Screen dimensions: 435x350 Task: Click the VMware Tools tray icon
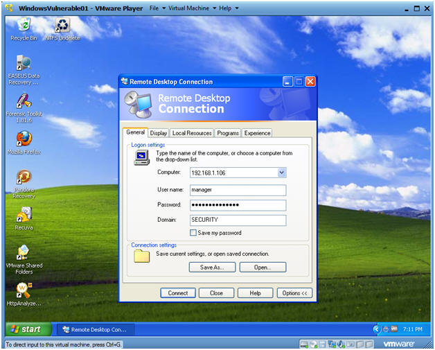(x=394, y=329)
